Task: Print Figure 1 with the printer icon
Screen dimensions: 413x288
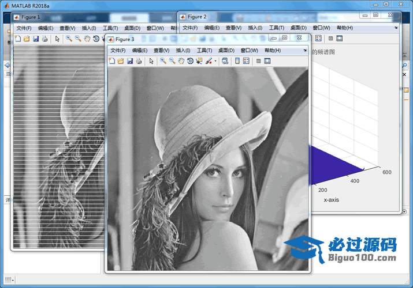Action: pyautogui.click(x=45, y=39)
